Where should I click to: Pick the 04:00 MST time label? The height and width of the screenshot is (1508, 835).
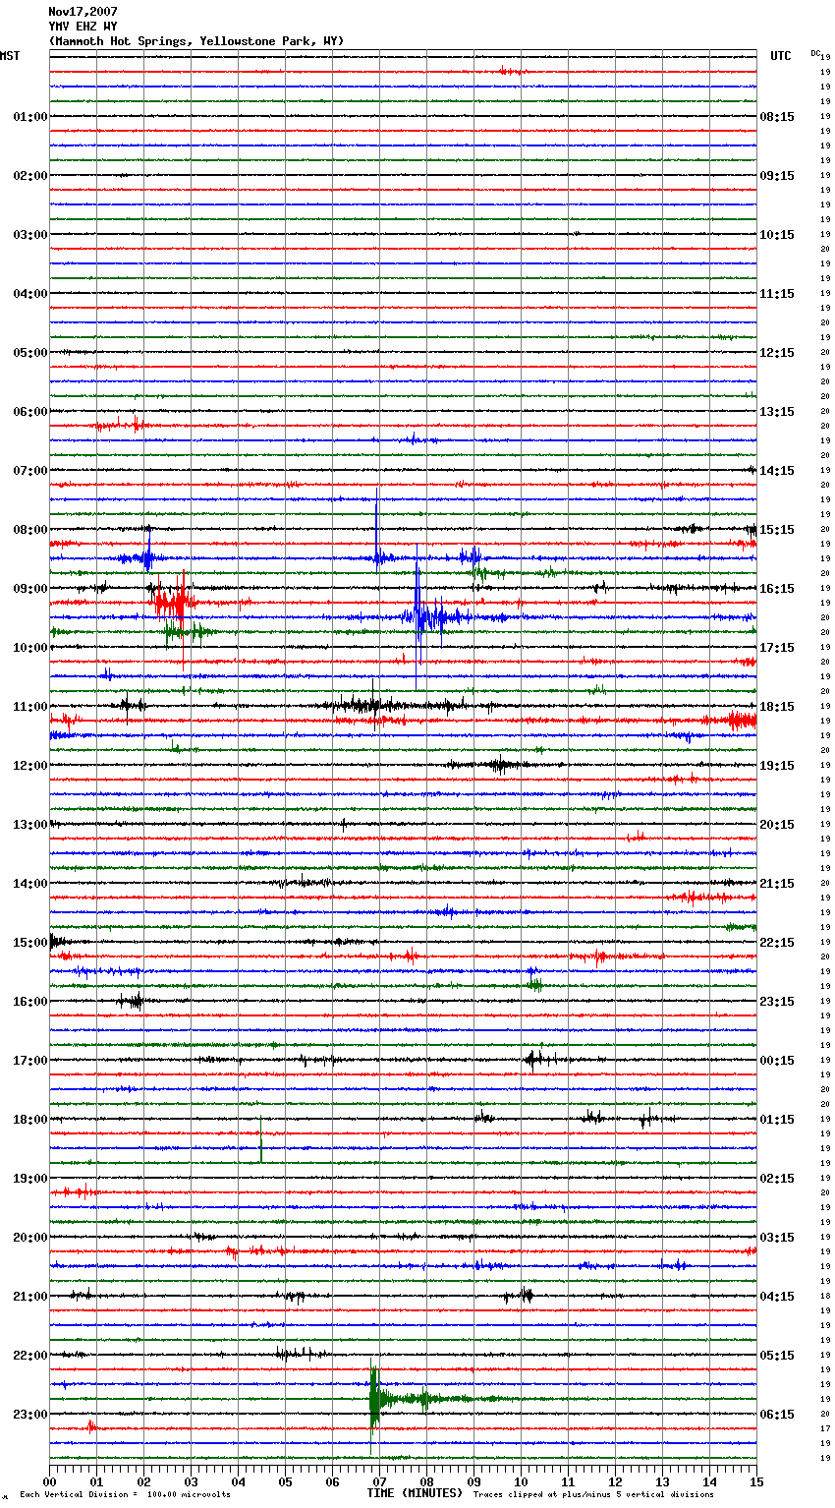(x=30, y=294)
